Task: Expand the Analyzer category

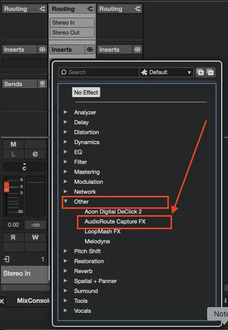Action: [65, 112]
